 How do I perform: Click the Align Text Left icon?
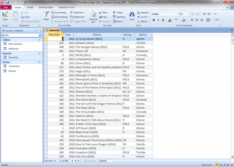coord(192,20)
